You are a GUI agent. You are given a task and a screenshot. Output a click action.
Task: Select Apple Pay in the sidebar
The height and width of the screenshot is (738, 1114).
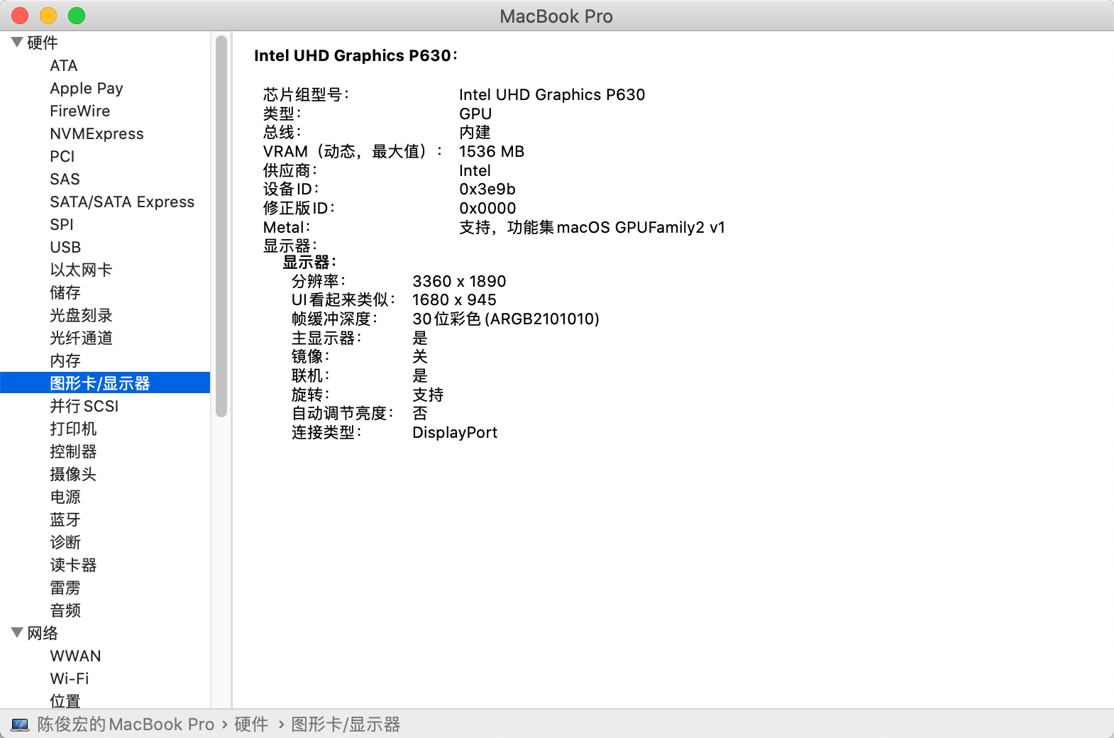[87, 89]
